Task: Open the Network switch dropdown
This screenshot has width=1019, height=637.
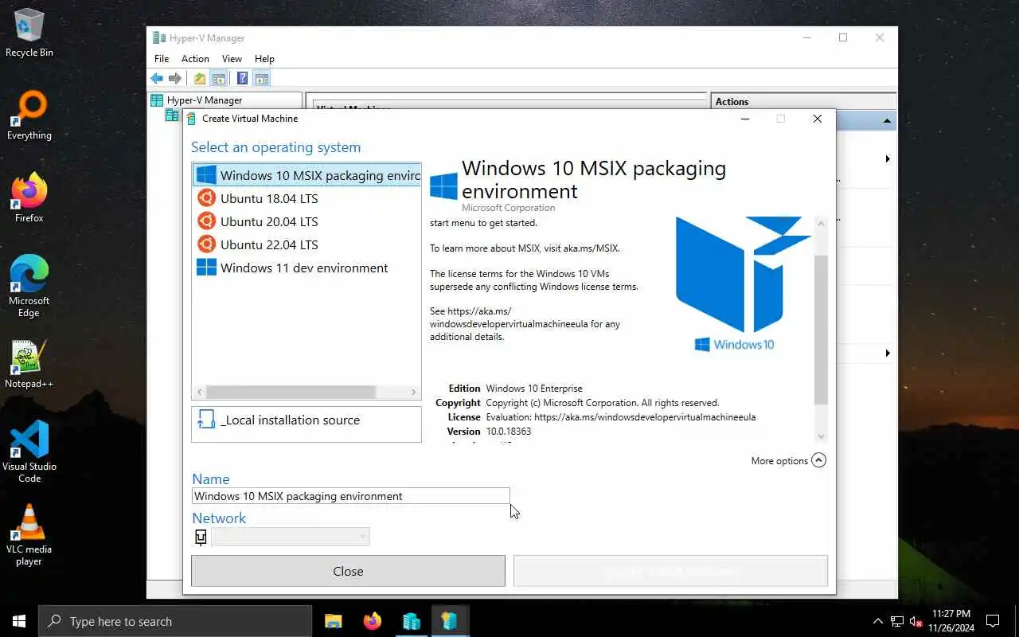Action: (291, 537)
